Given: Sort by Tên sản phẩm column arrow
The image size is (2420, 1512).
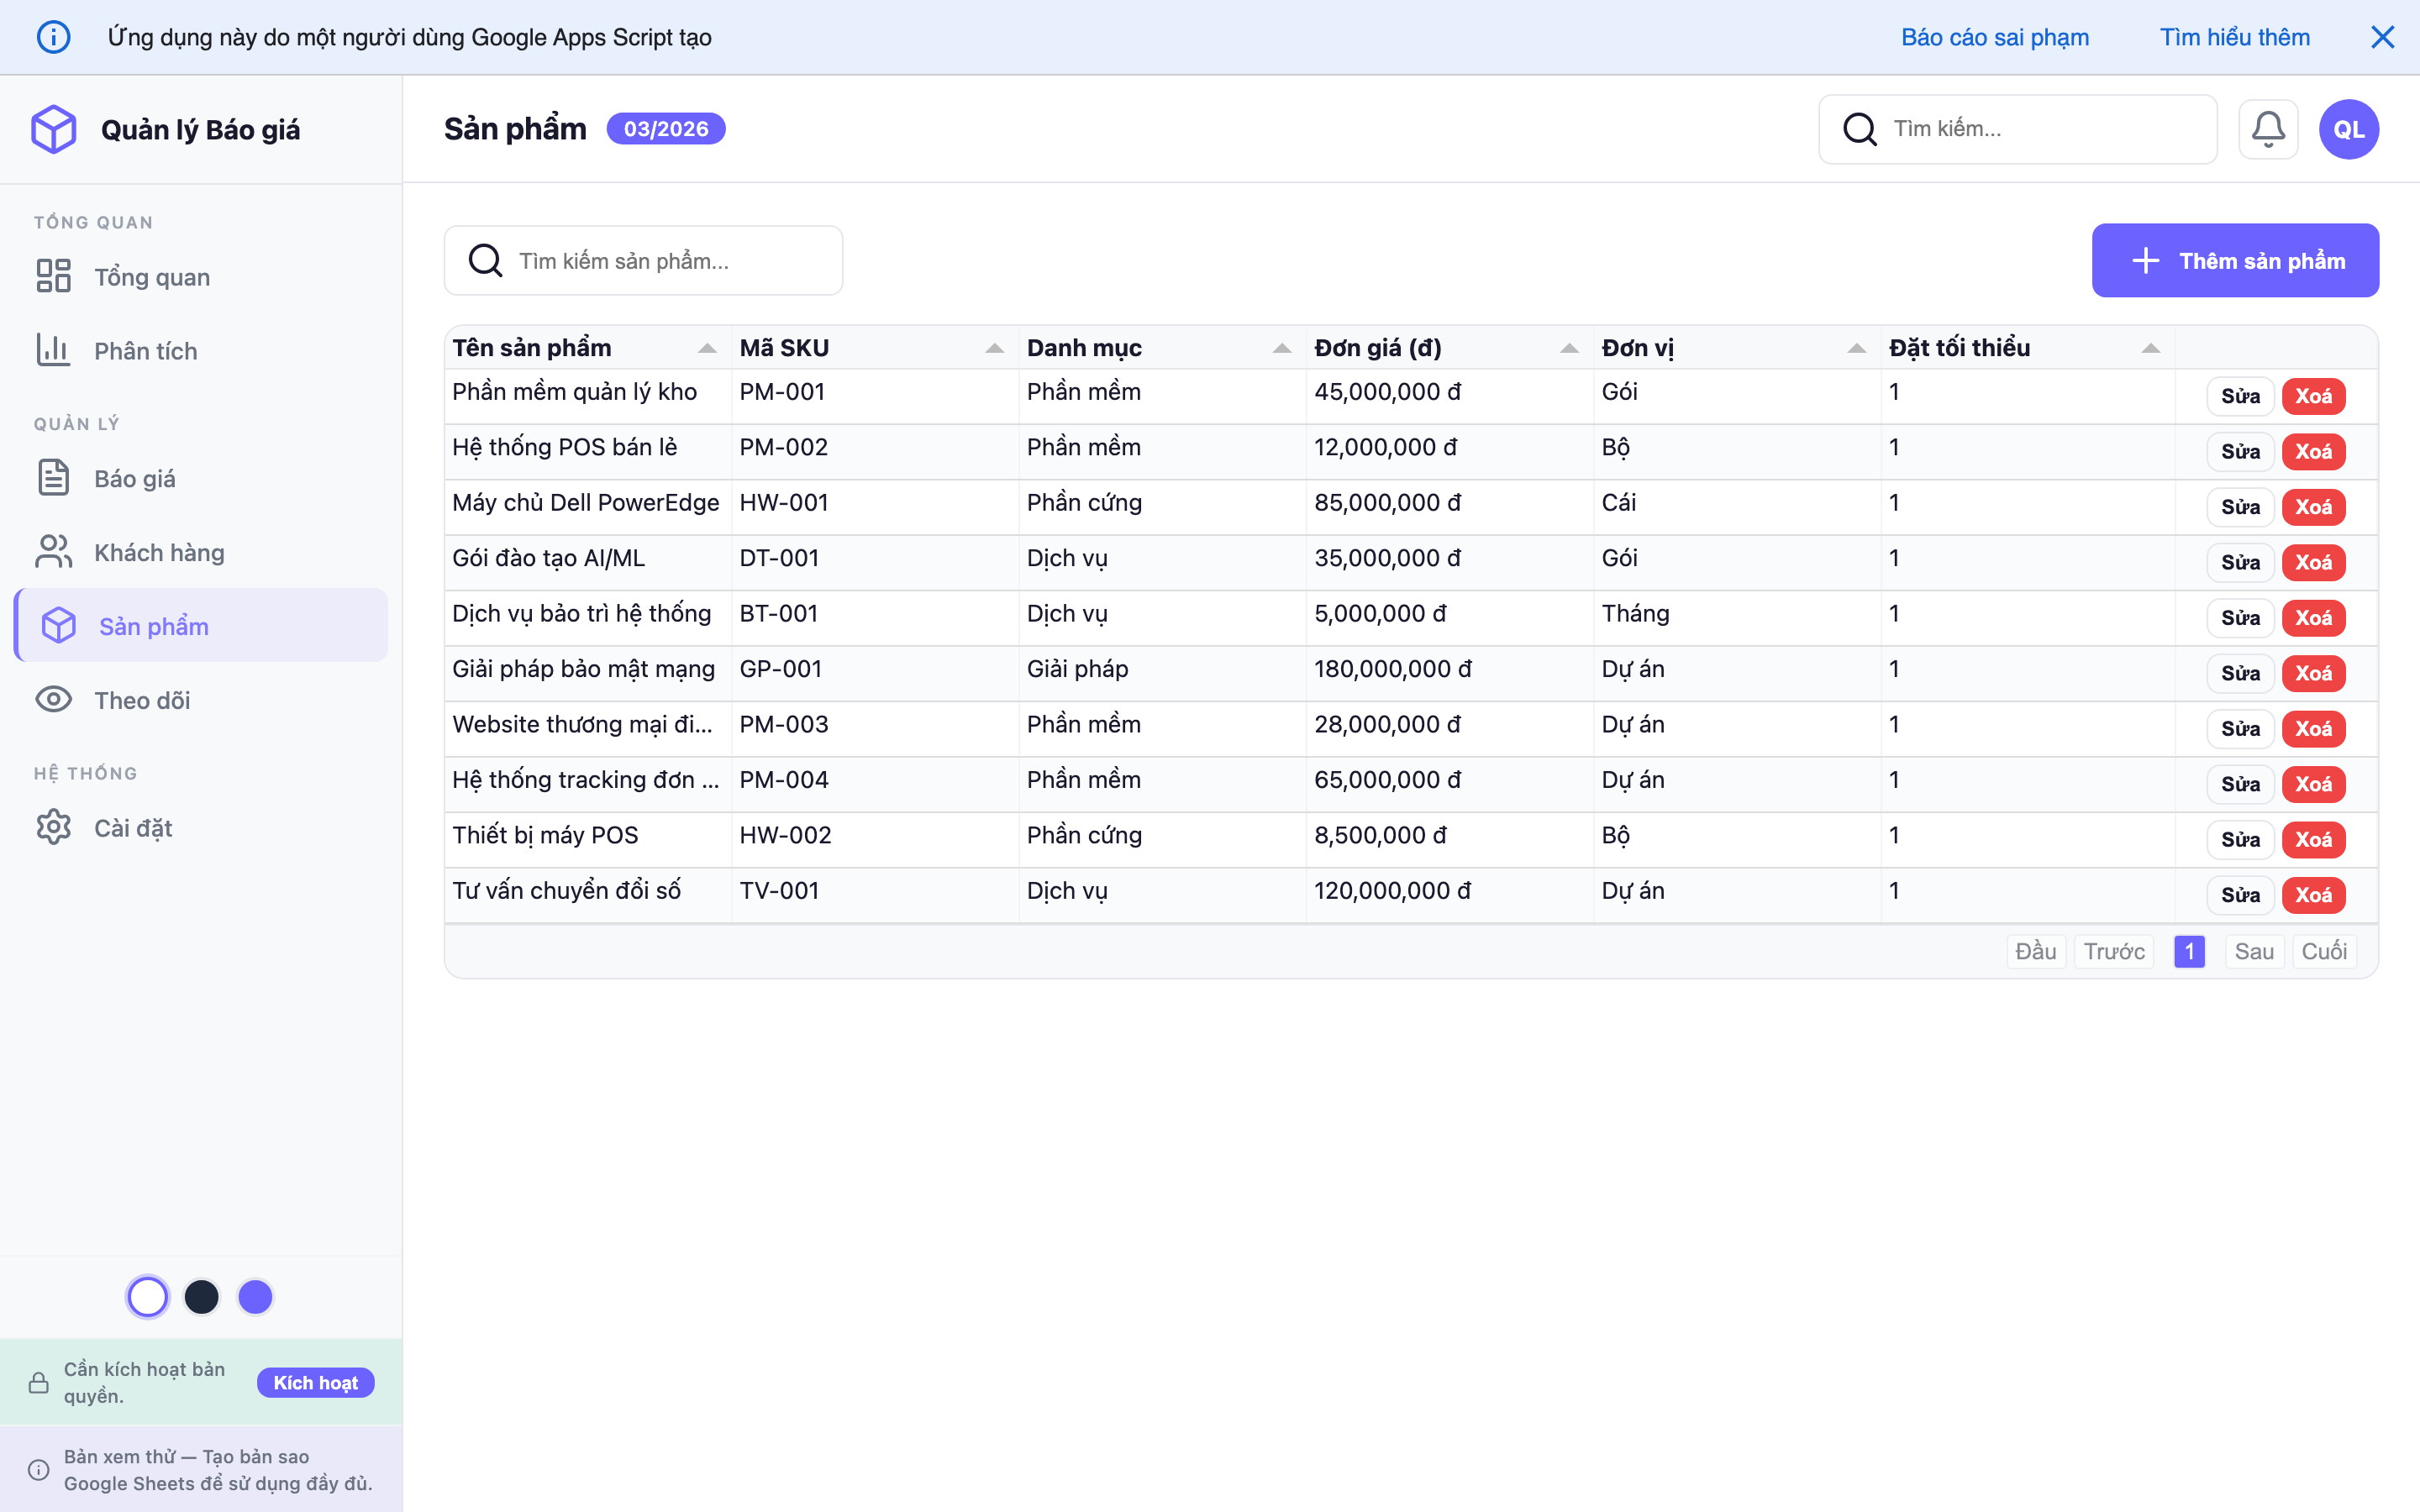Looking at the screenshot, I should tap(707, 348).
